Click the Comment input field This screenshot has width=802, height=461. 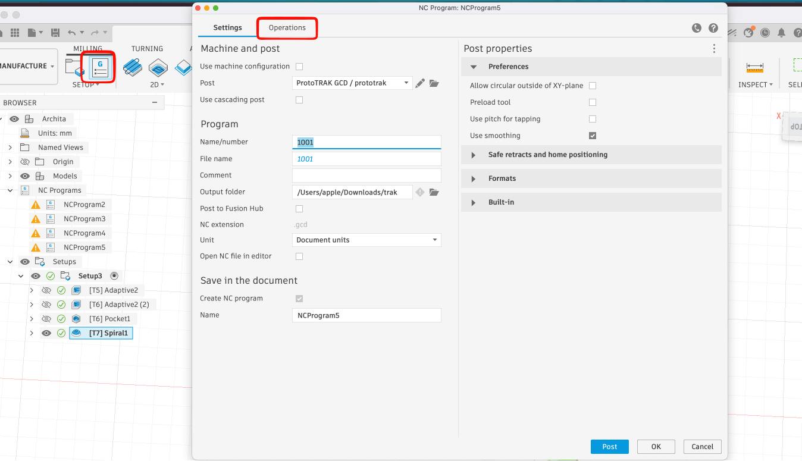[x=366, y=175]
